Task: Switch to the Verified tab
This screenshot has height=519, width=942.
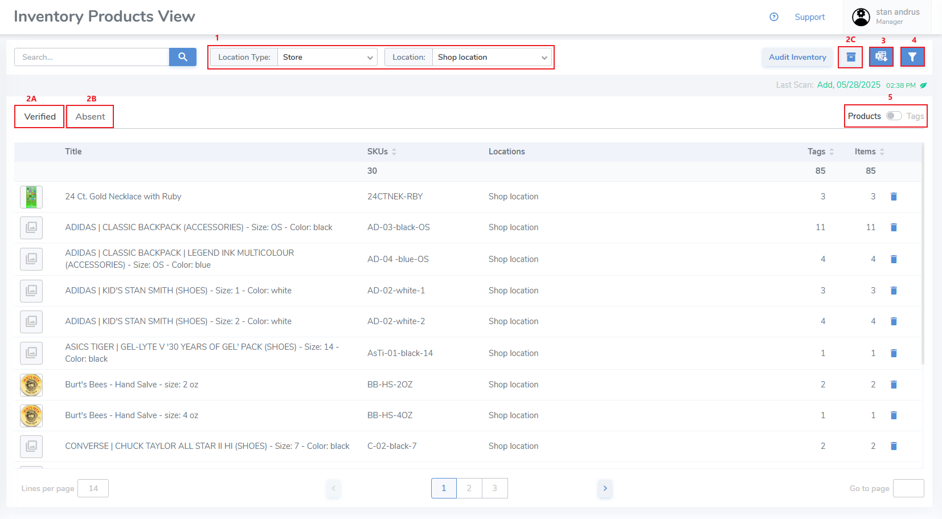Action: pos(40,117)
